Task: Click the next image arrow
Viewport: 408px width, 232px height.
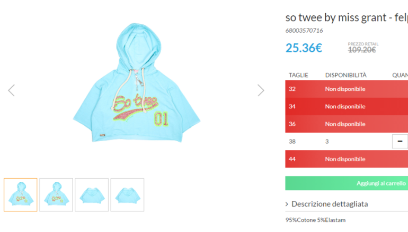Action: click(x=261, y=90)
